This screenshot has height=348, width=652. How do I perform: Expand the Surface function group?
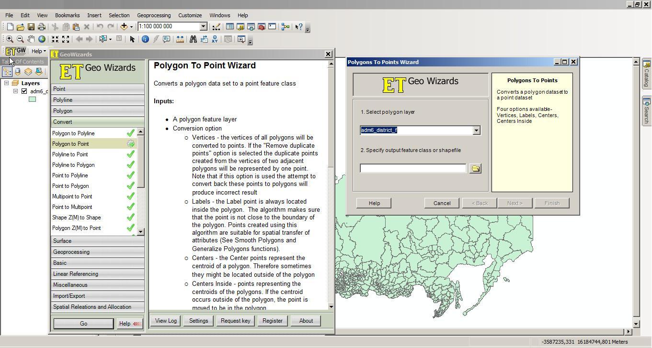tap(98, 241)
